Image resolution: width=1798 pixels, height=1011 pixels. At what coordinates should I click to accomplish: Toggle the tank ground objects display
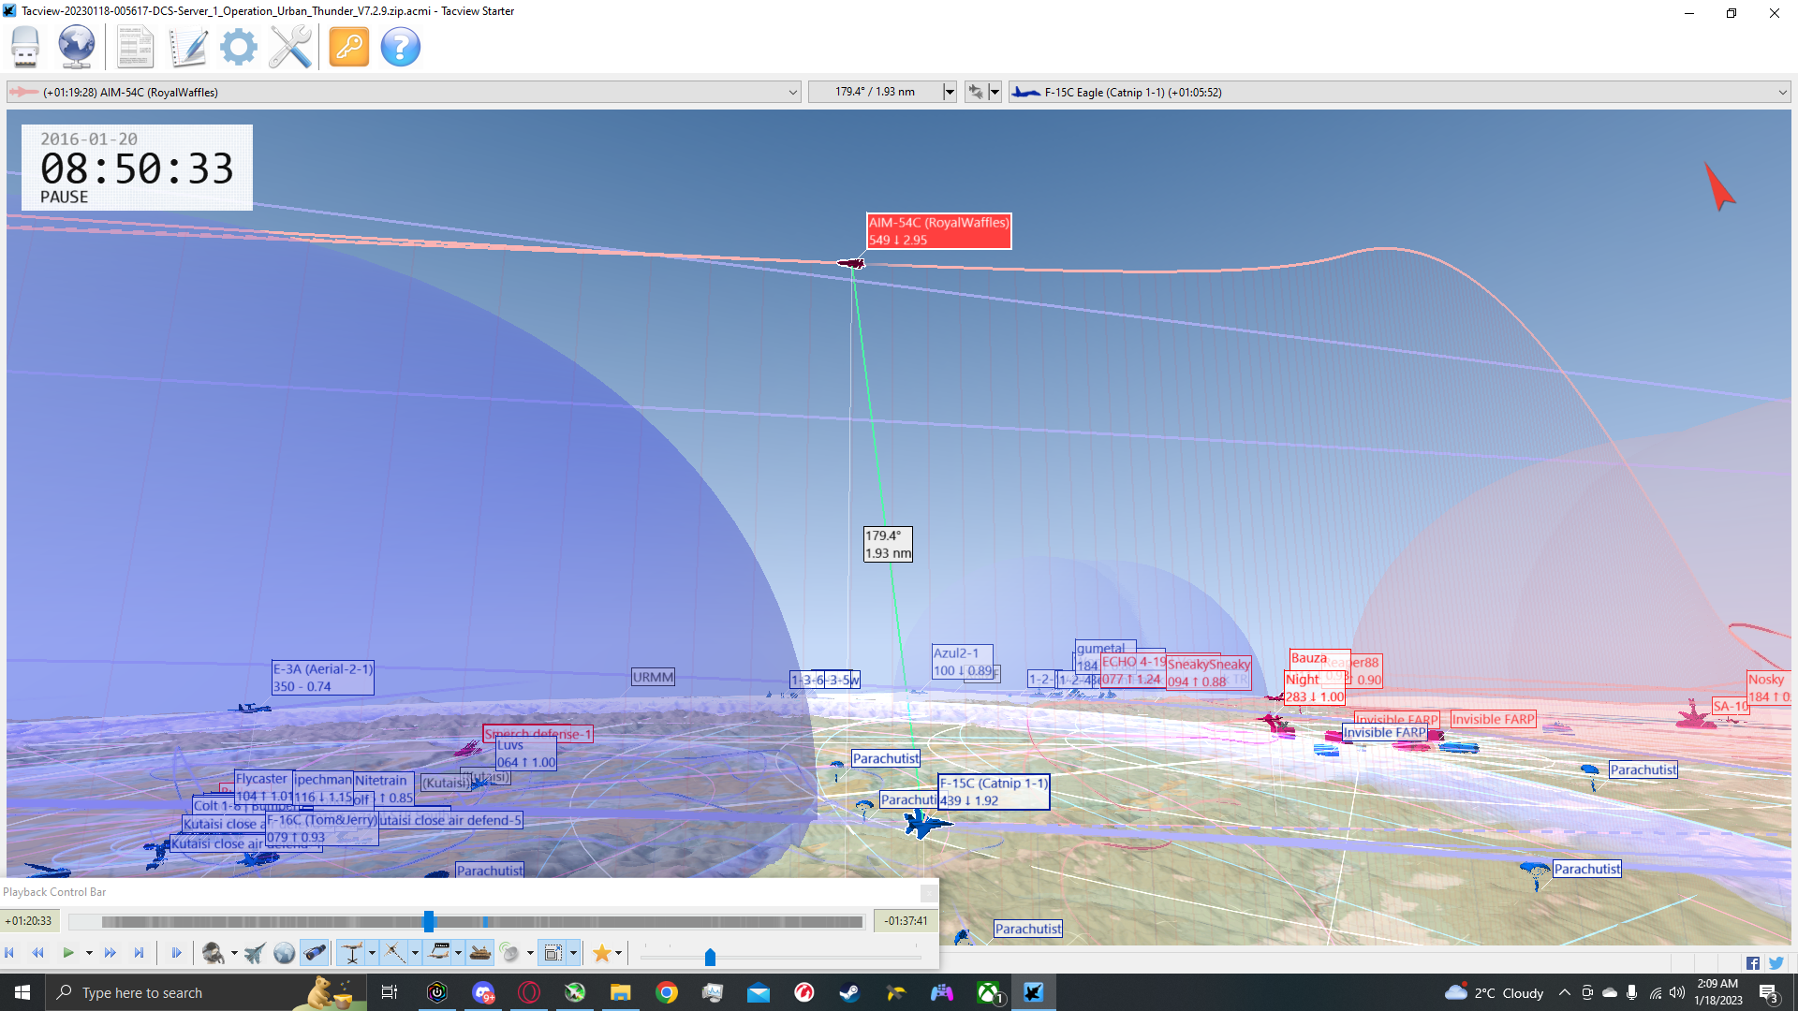coord(480,953)
